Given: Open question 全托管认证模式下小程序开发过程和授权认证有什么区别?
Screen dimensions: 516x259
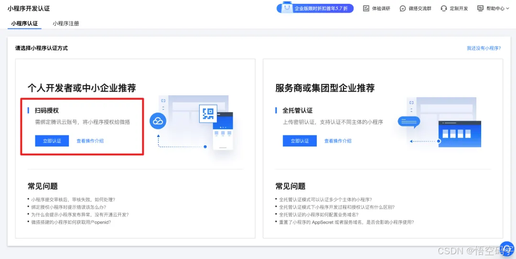Looking at the screenshot, I should 337,207.
